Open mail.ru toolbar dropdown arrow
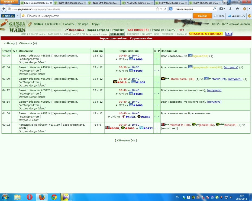 click(18, 16)
